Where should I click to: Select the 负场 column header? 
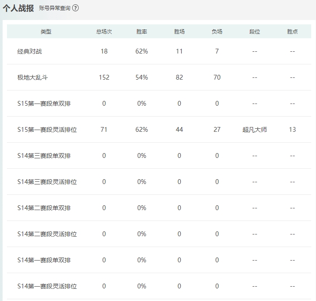(217, 31)
